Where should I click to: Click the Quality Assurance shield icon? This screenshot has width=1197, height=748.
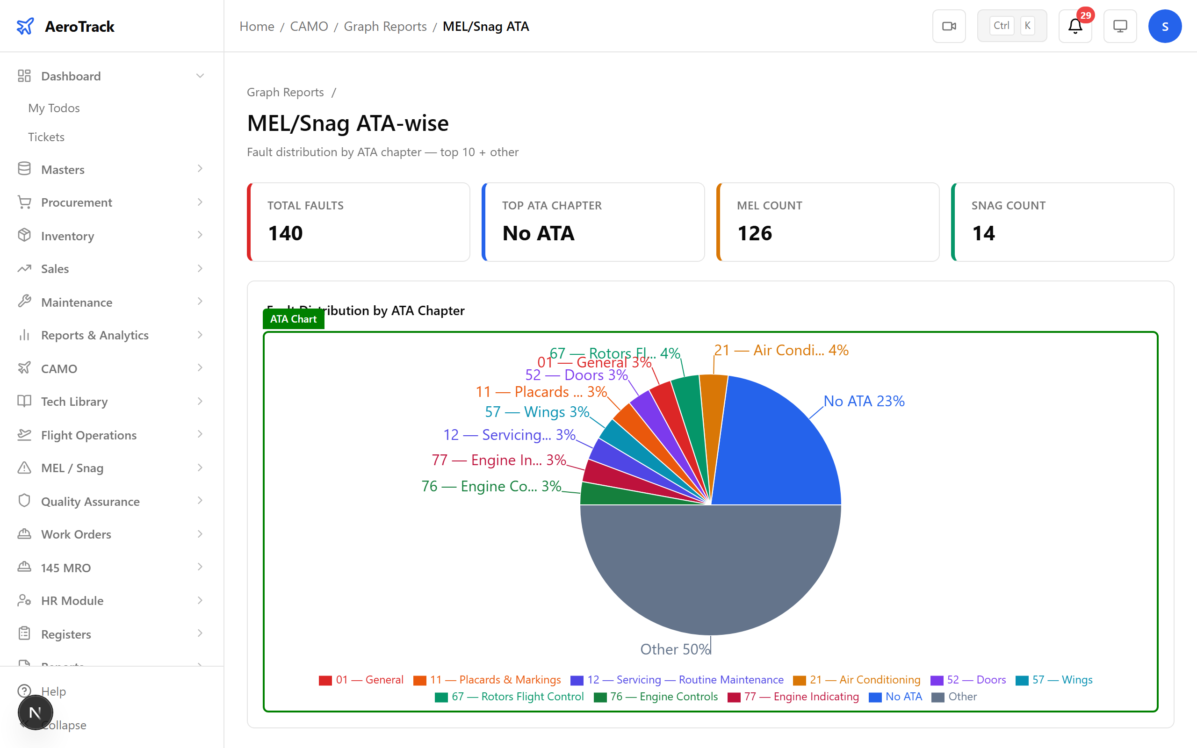pos(24,501)
